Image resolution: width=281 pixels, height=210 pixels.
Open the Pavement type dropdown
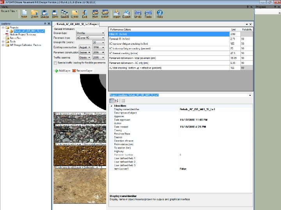[x=103, y=38]
